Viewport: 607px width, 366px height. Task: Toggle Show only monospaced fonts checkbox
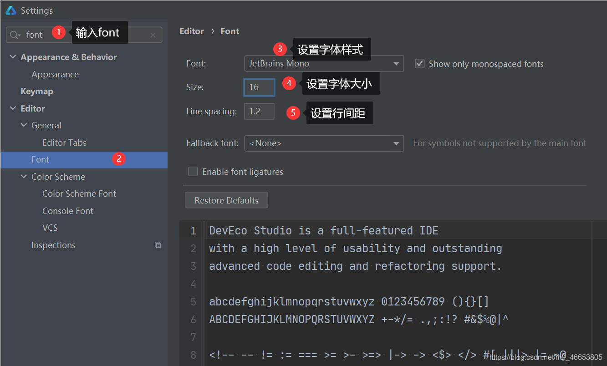coord(420,64)
